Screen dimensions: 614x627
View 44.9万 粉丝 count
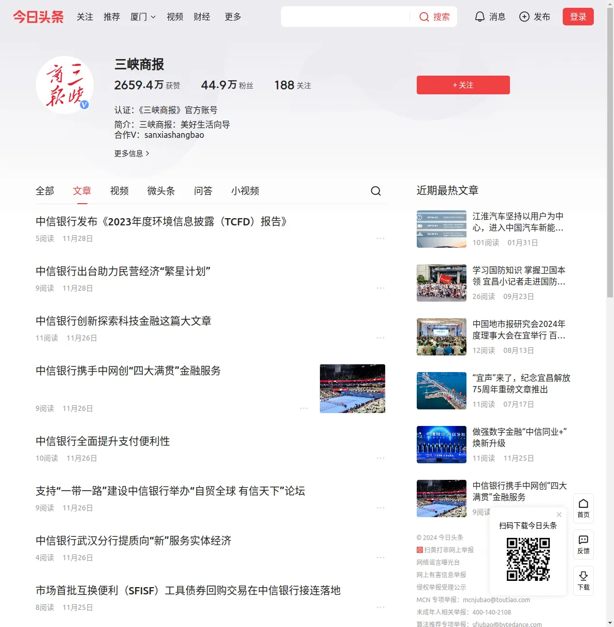[227, 85]
